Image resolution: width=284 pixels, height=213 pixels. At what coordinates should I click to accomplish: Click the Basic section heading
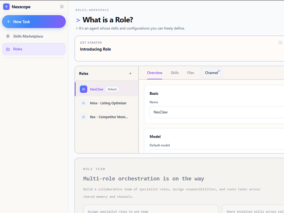click(x=154, y=93)
